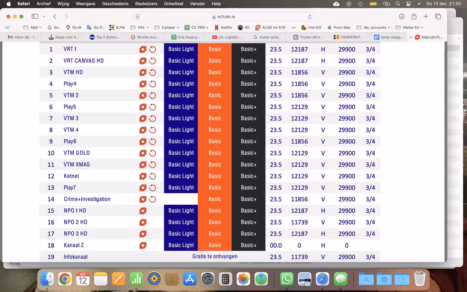Open the Prscr Mac bookmark
Image resolution: width=467 pixels, height=292 pixels.
click(339, 27)
